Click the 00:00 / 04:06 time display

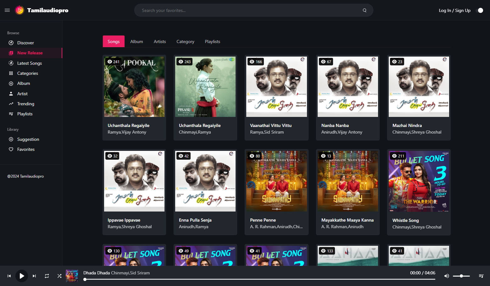(422, 273)
